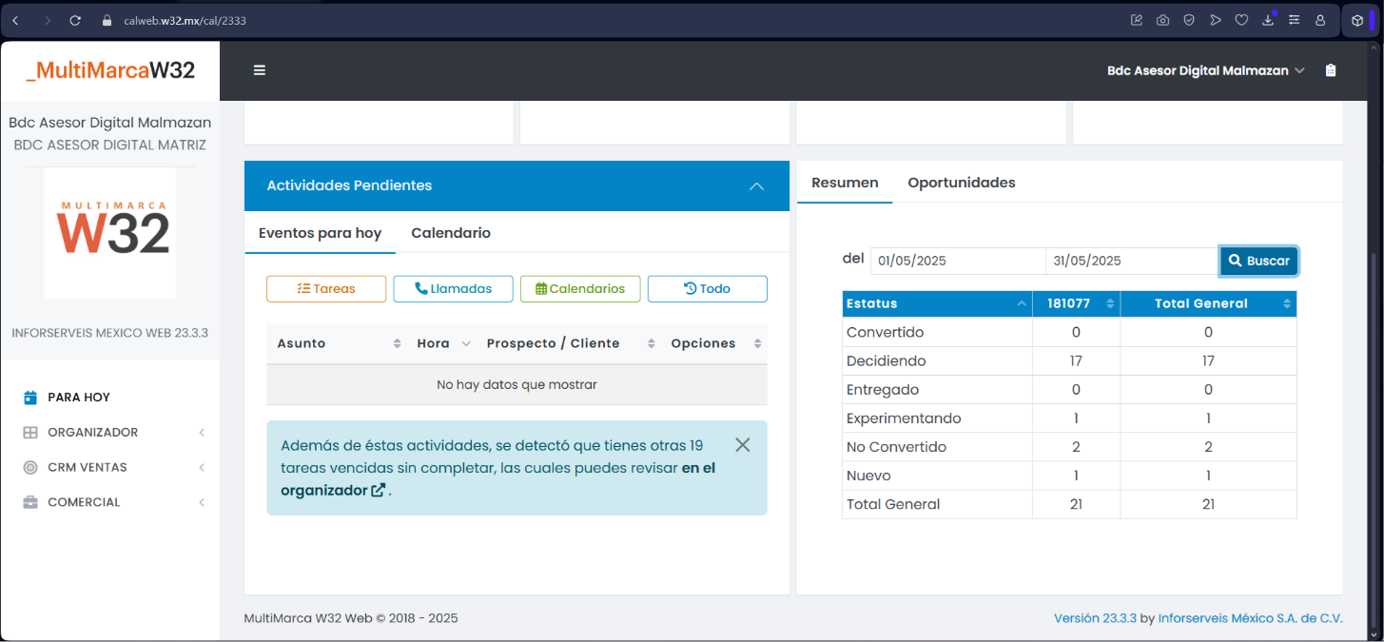Sort the 181077 column header
This screenshot has width=1384, height=642.
tap(1077, 303)
